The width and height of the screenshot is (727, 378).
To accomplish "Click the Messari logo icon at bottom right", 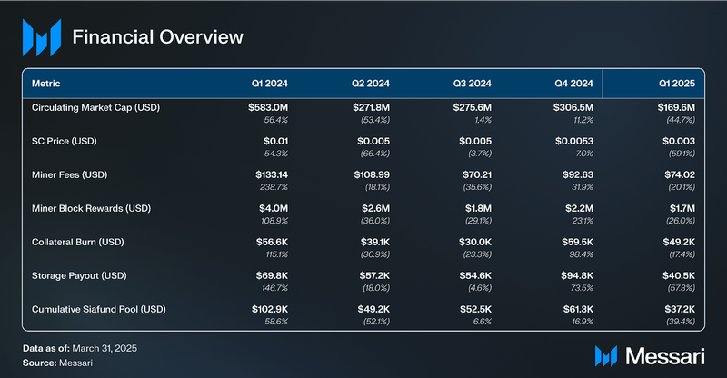I will 606,356.
